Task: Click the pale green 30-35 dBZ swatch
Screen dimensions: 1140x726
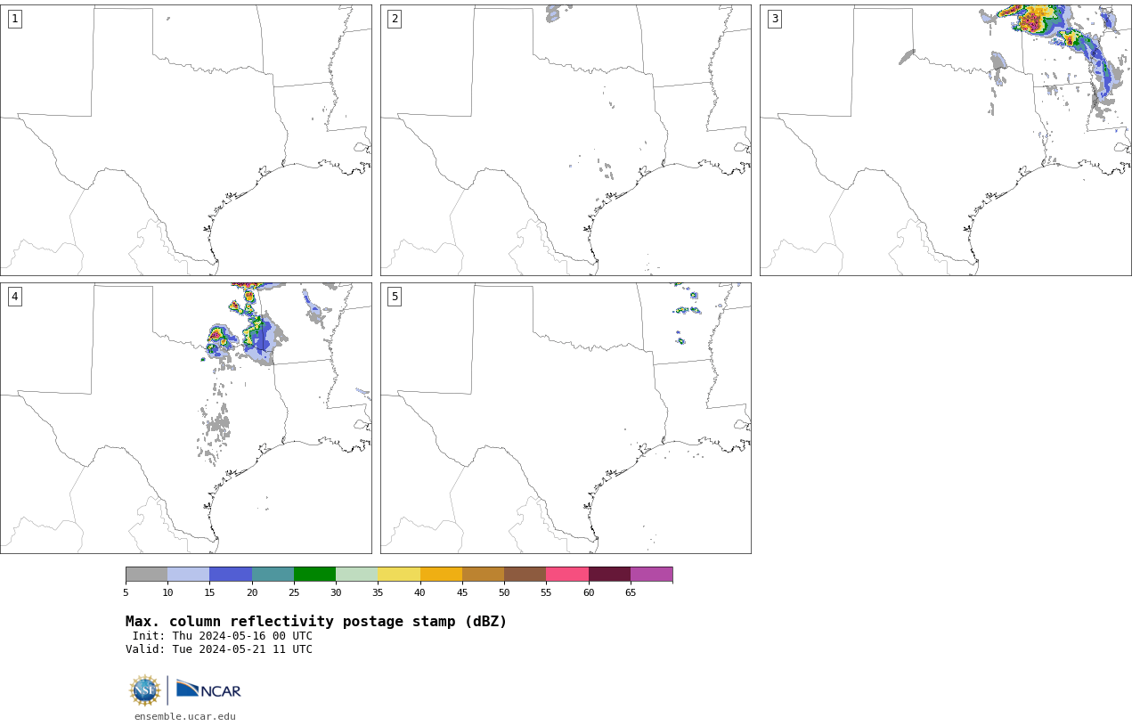Action: point(356,574)
